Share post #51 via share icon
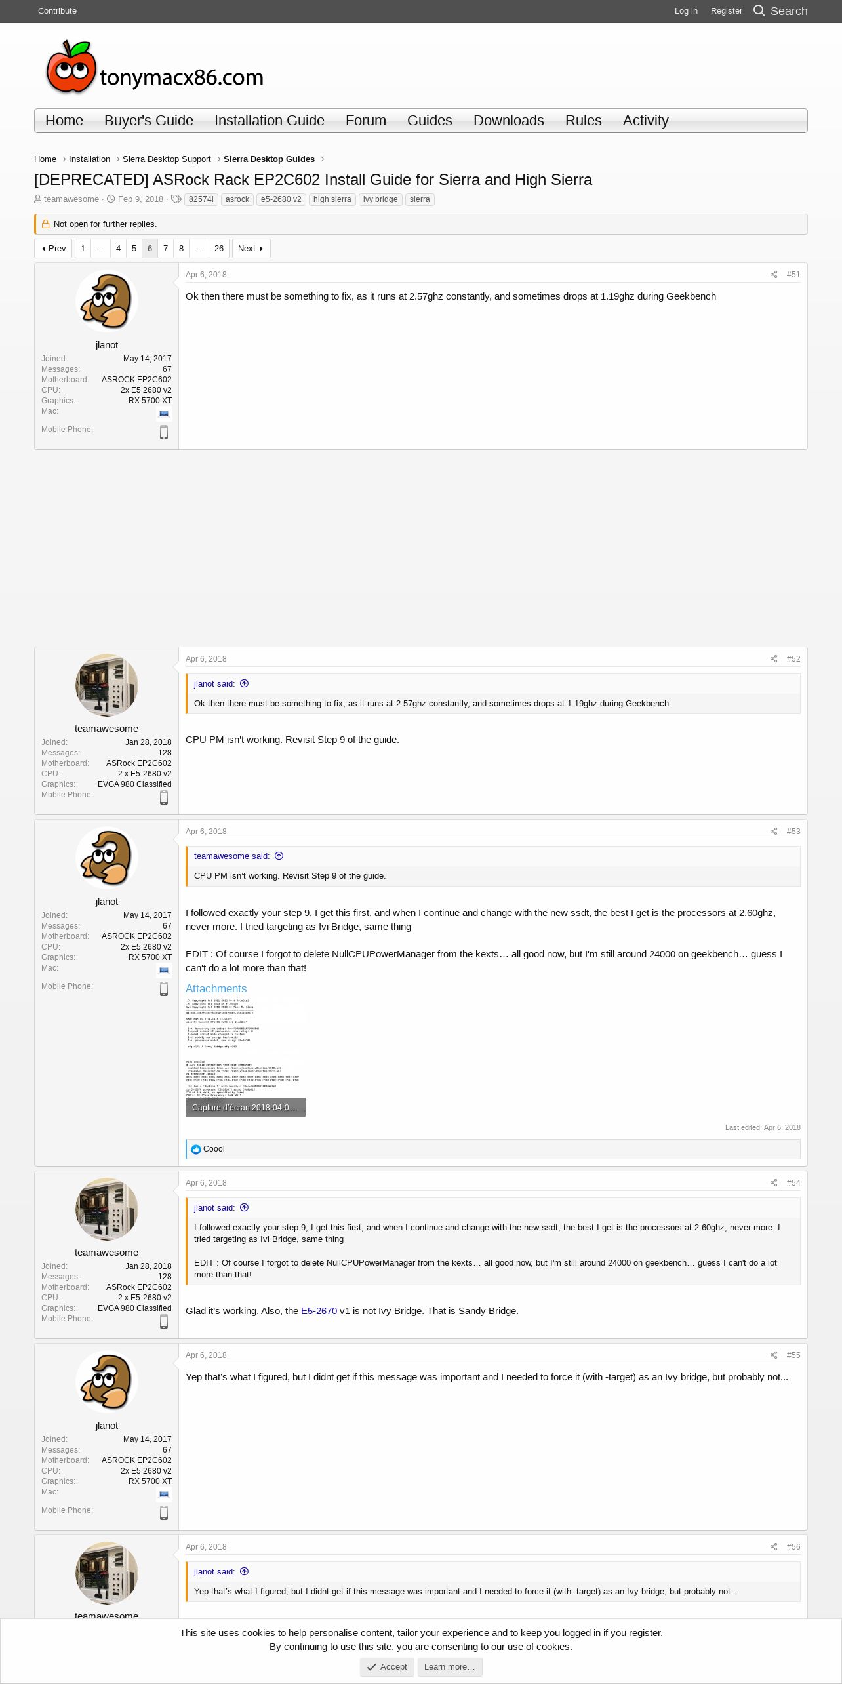Viewport: 842px width, 1684px height. 774,275
